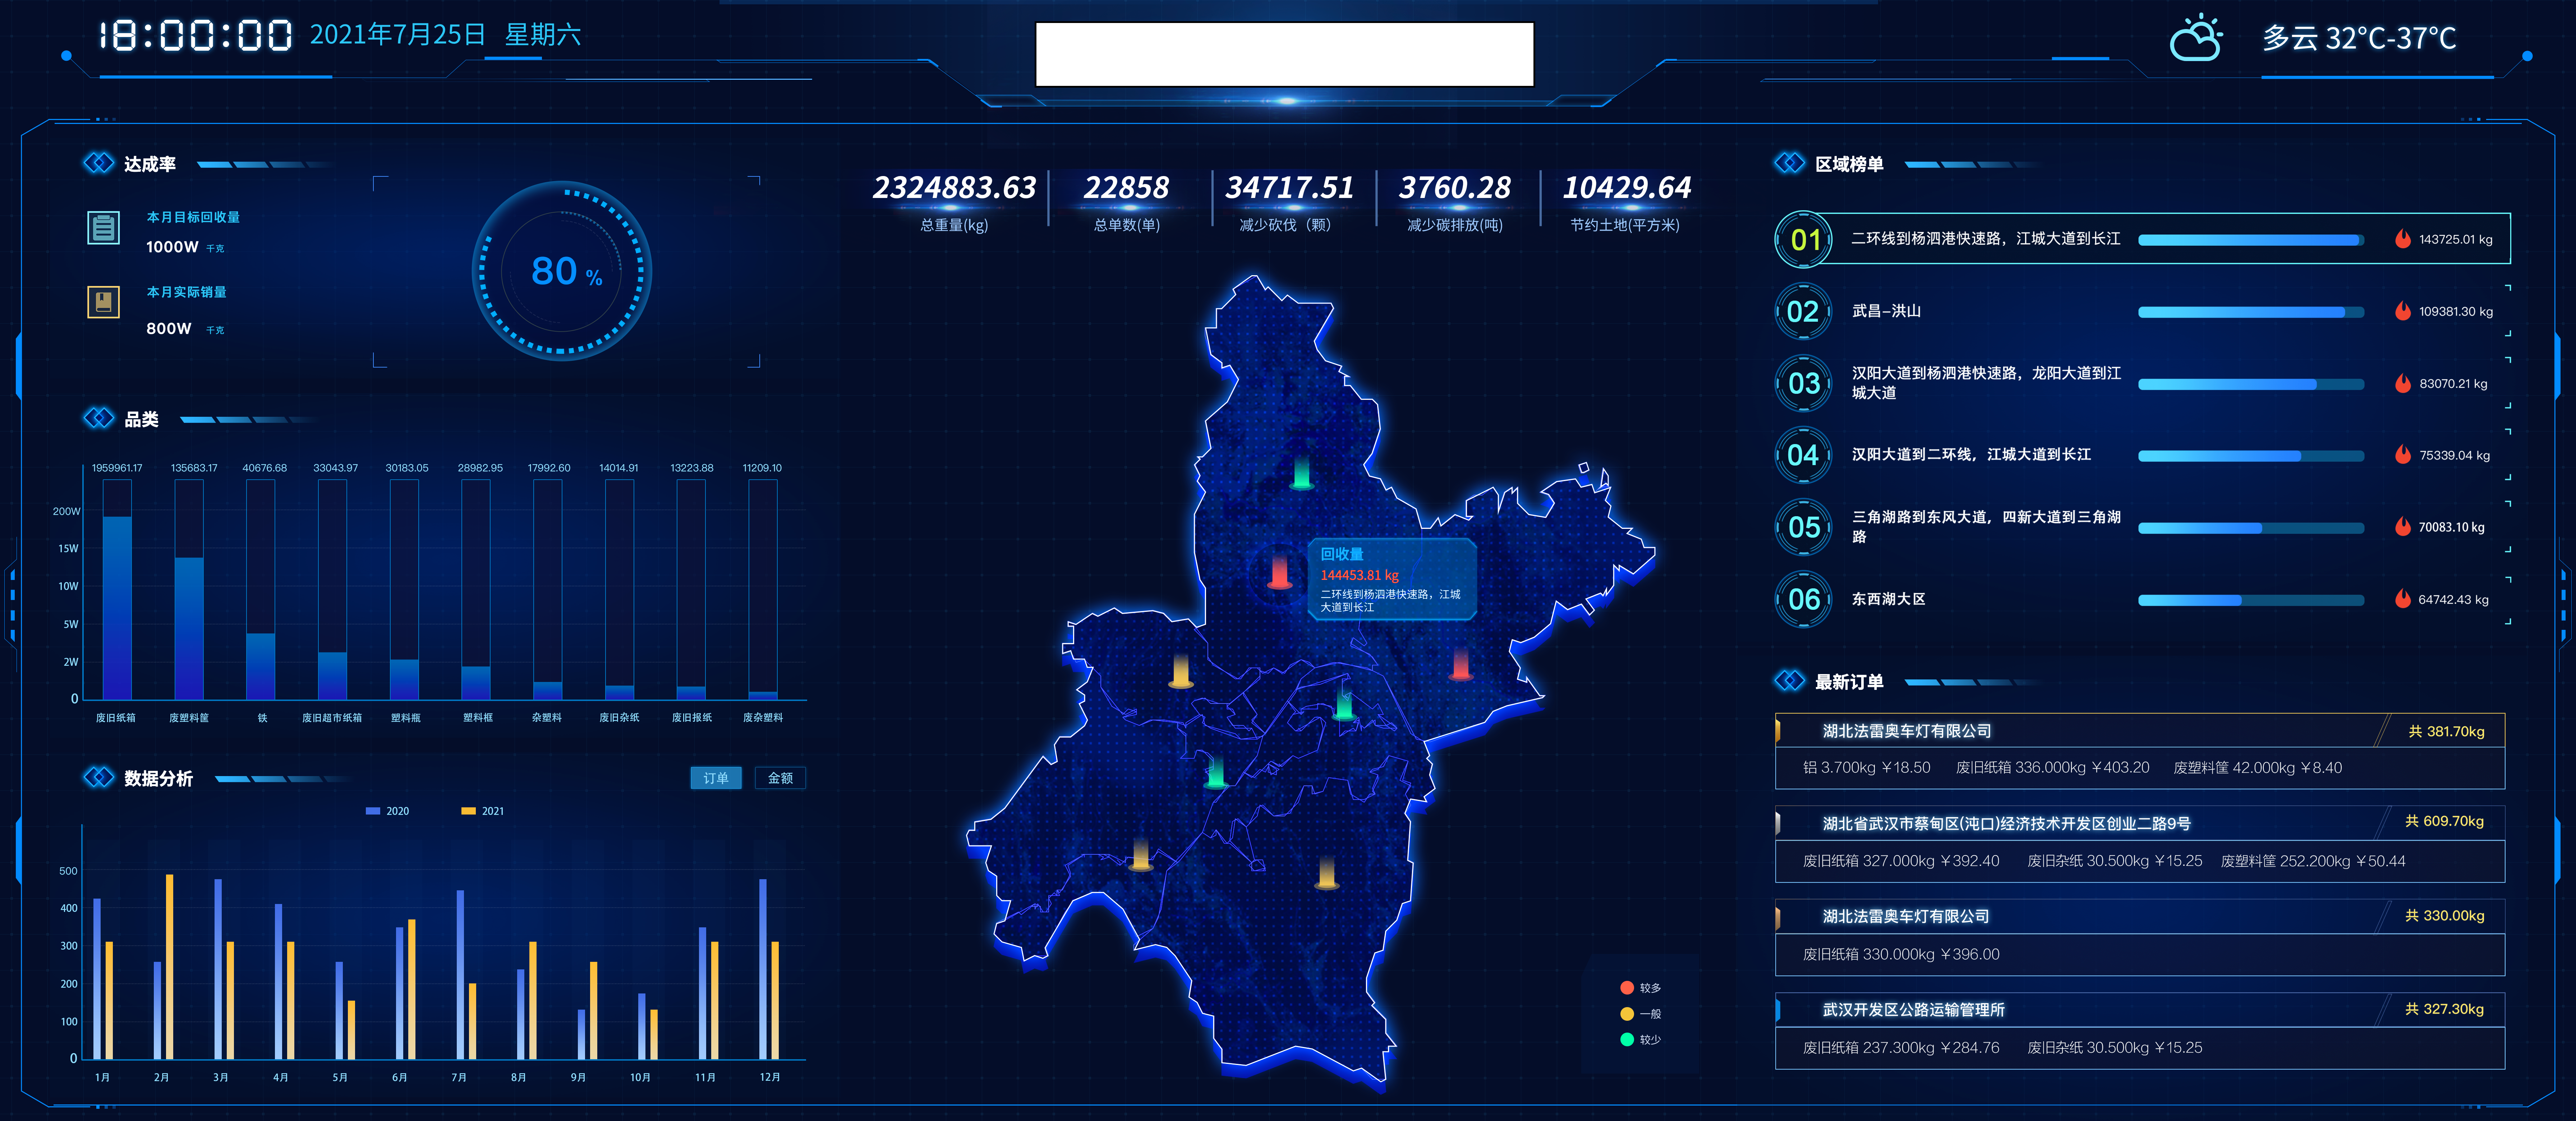Click the diamond icon before 数据分析
The width and height of the screenshot is (2576, 1121).
tap(98, 777)
